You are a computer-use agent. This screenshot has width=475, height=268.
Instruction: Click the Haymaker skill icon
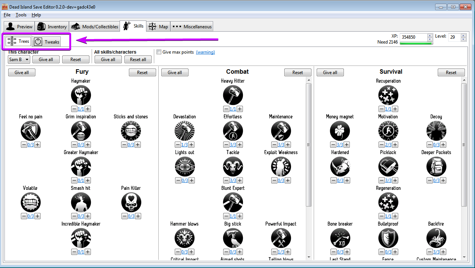81,95
